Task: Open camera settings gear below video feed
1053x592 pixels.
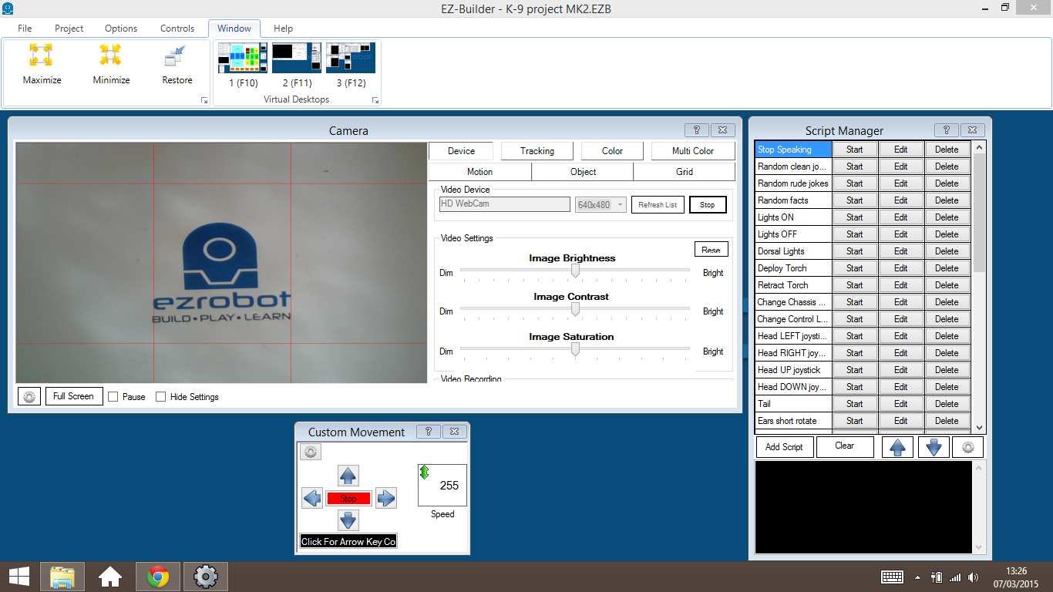Action: point(29,395)
